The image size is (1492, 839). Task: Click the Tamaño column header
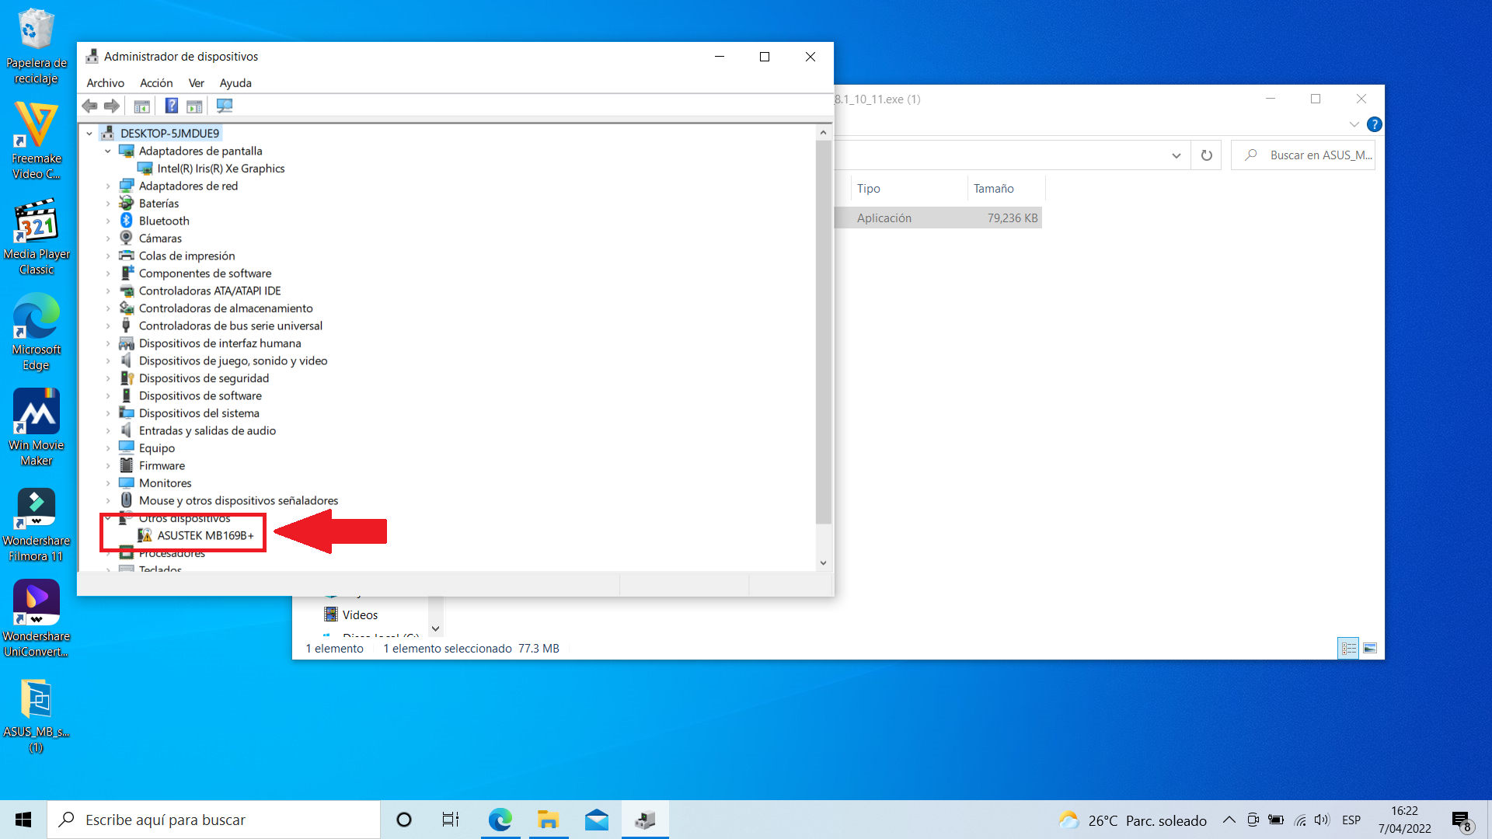tap(994, 189)
